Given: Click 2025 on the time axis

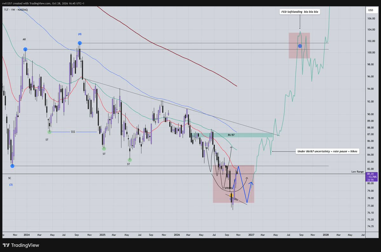Looking at the screenshot, I should click(x=103, y=235).
